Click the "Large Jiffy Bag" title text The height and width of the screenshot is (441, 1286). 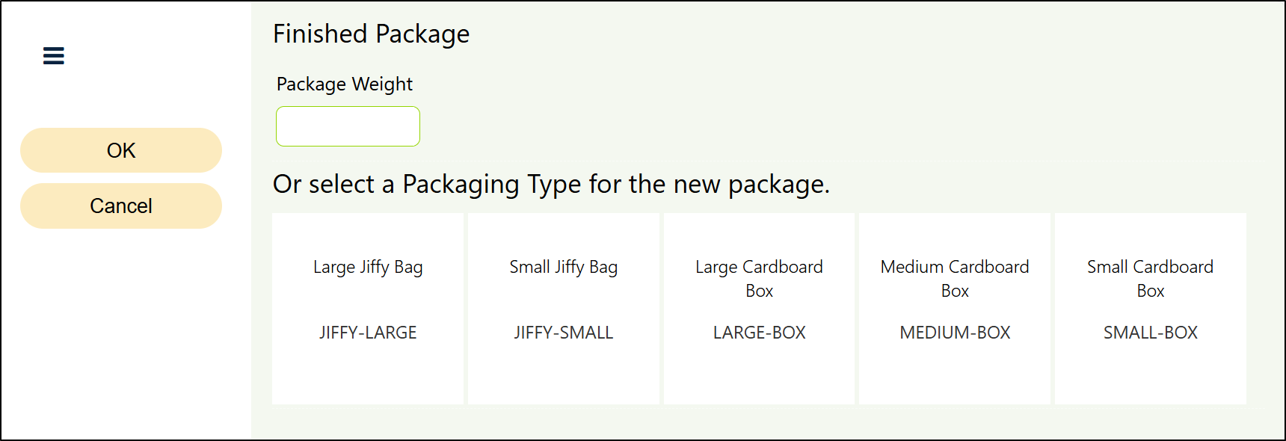pos(368,268)
